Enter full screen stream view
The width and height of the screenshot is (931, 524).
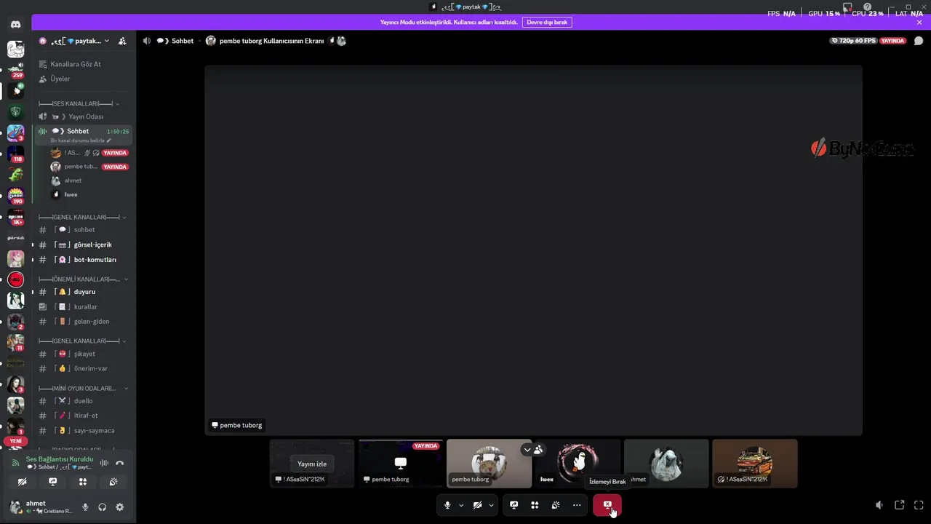[x=919, y=505]
